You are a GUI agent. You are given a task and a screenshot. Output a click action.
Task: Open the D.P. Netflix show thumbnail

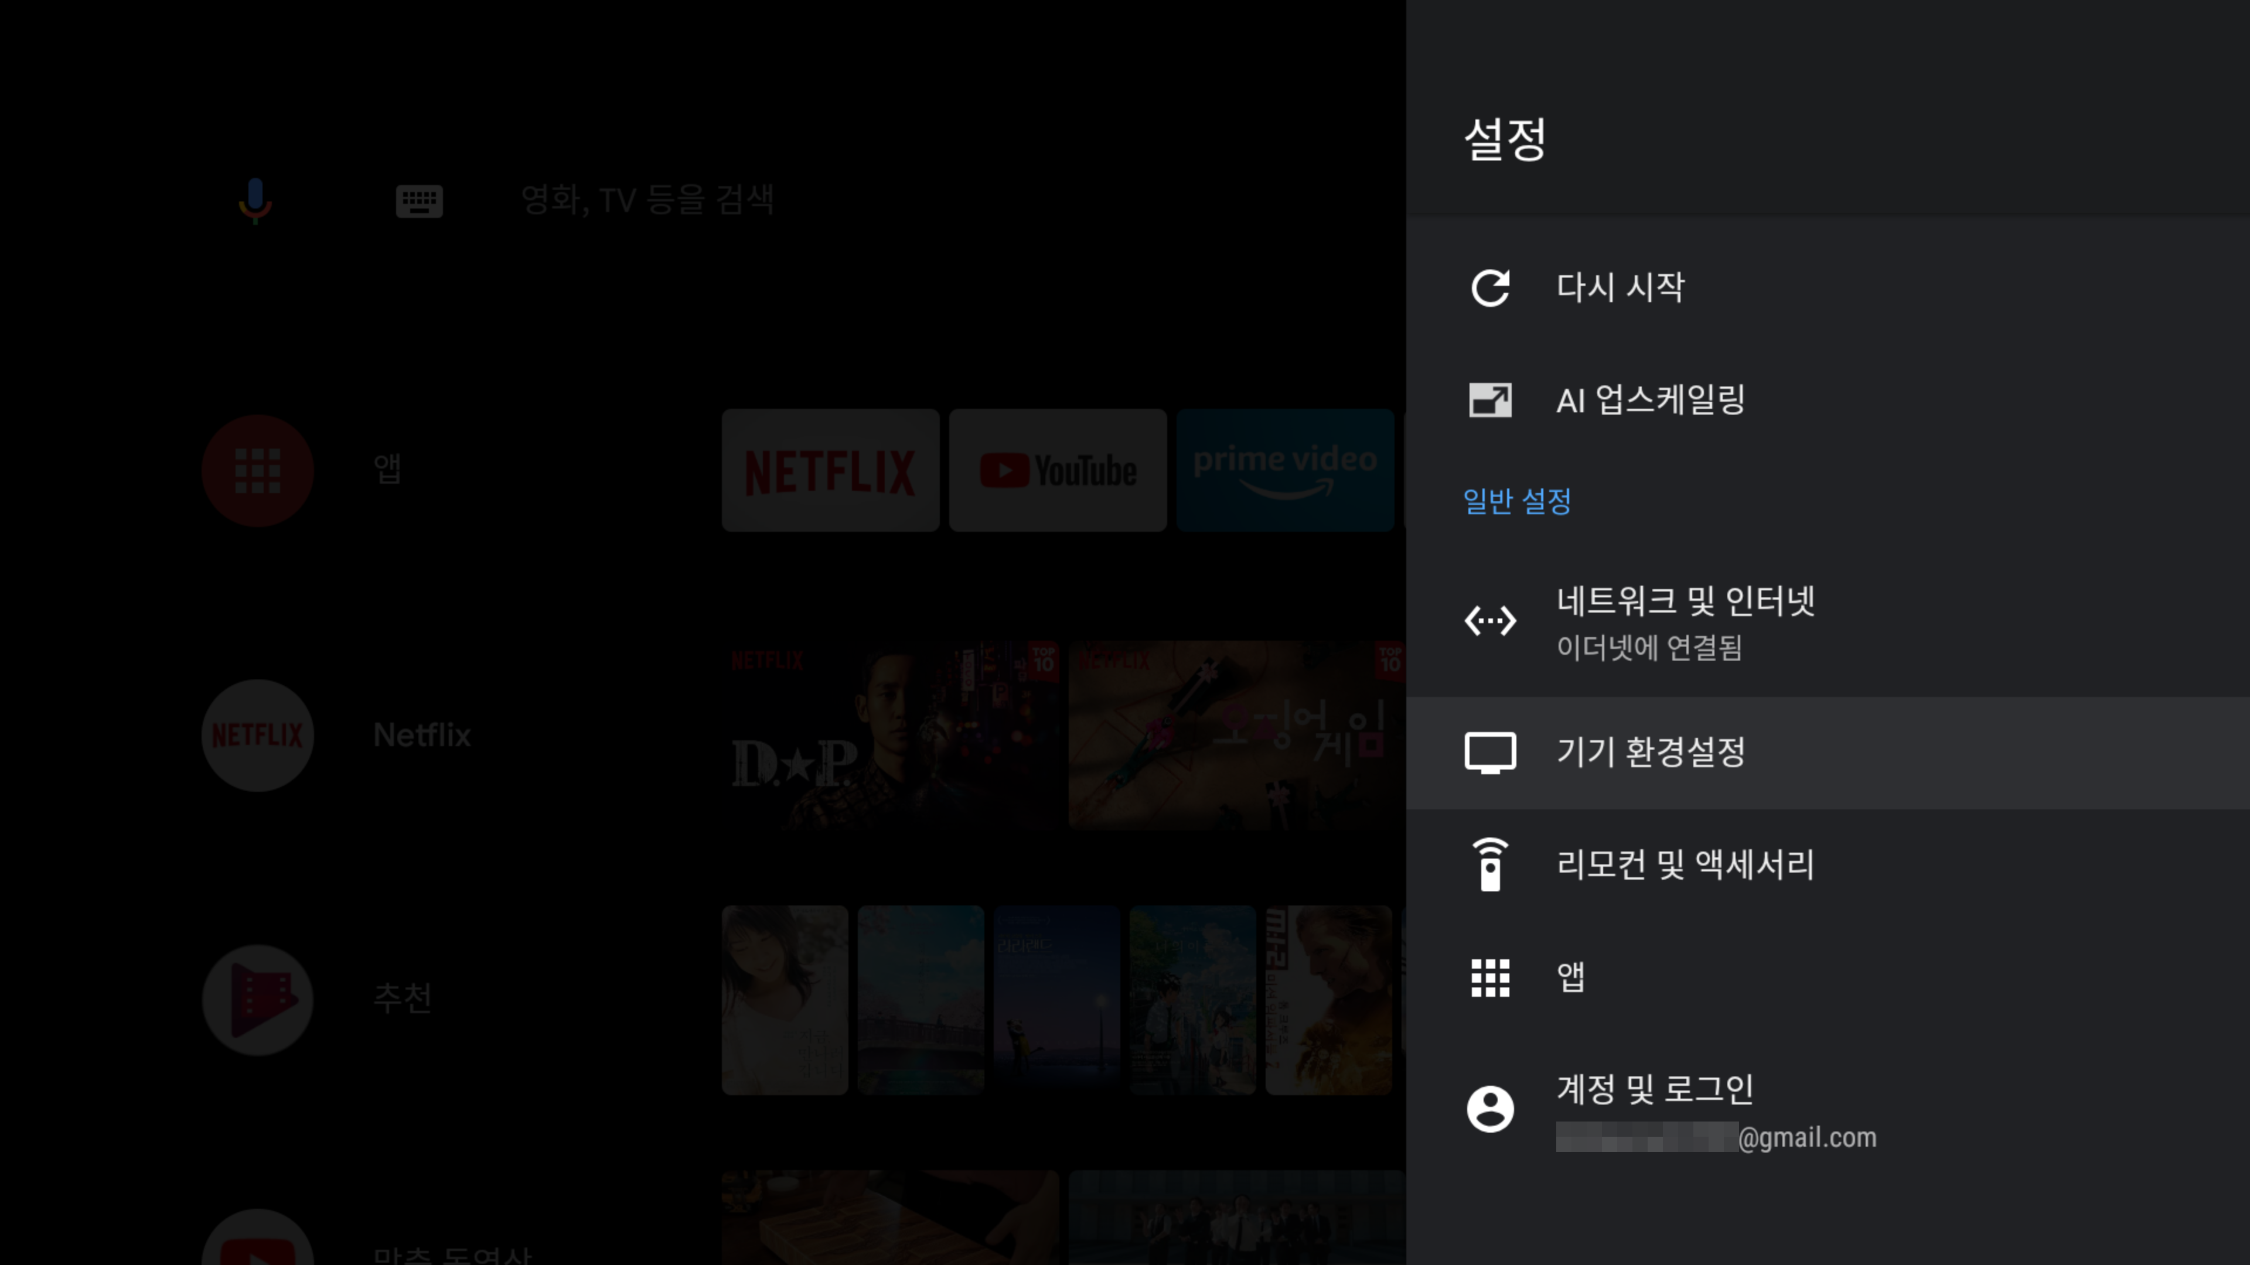coord(889,735)
